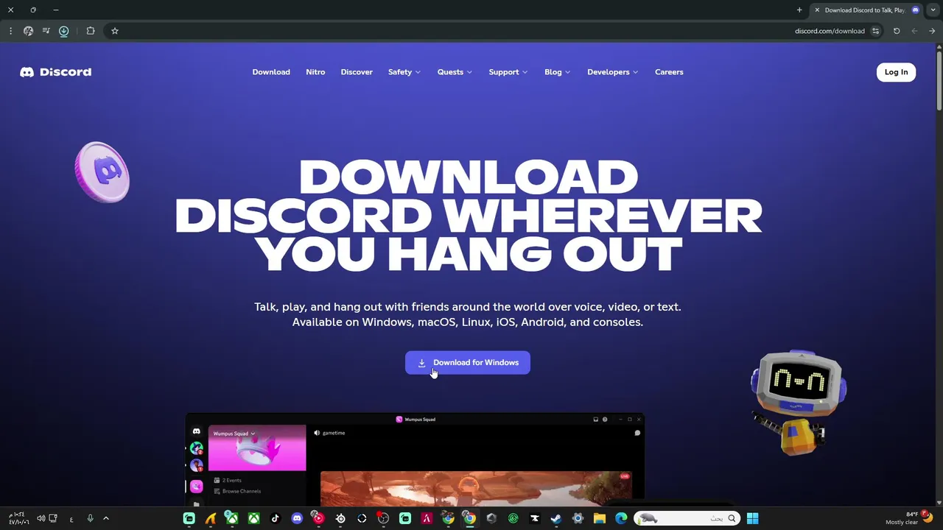Open Microsoft Edge from the taskbar
This screenshot has width=943, height=530.
coord(621,518)
